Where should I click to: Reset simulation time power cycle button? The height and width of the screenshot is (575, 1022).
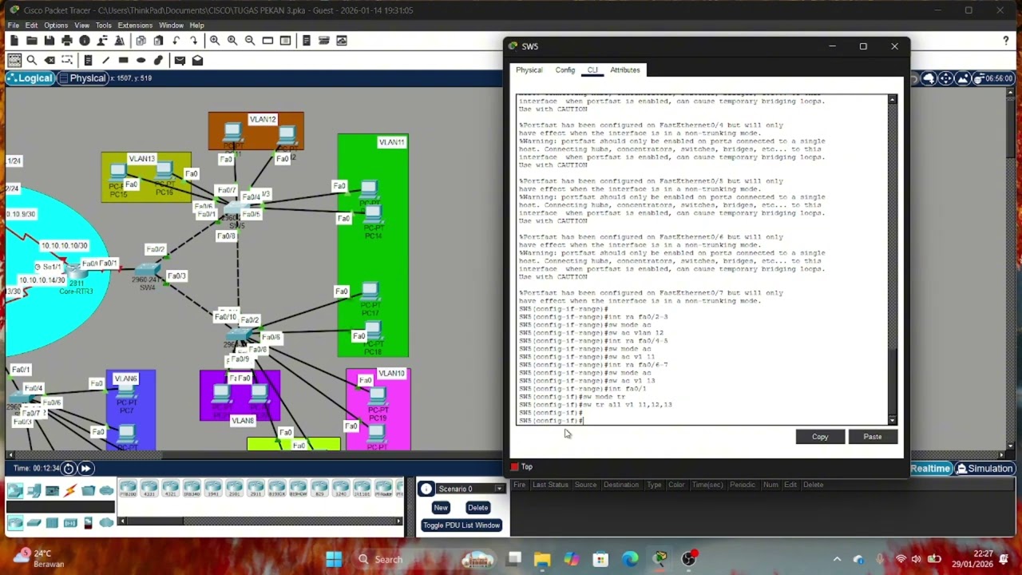(69, 469)
